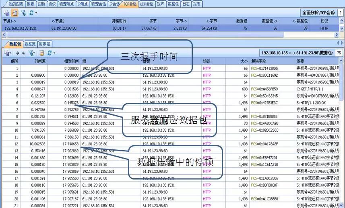
Task: Toggle the highlighted details-view icon in the top toolbar
Action: (14, 13)
